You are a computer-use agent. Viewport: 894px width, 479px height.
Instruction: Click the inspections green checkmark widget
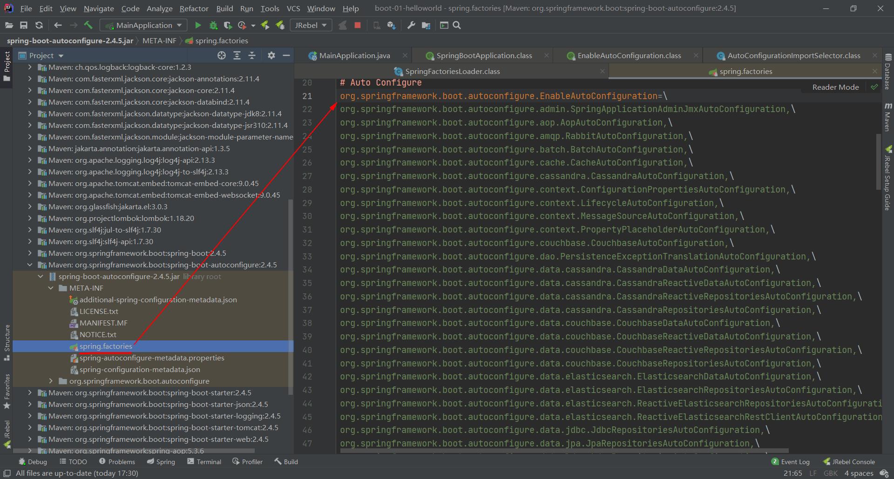pos(874,87)
